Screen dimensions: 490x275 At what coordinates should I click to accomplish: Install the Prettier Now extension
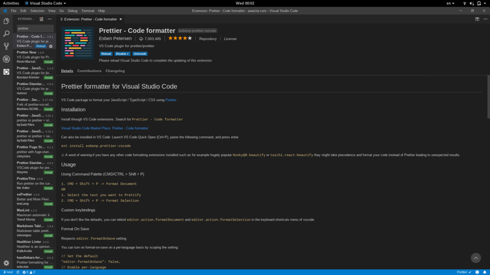48,62
